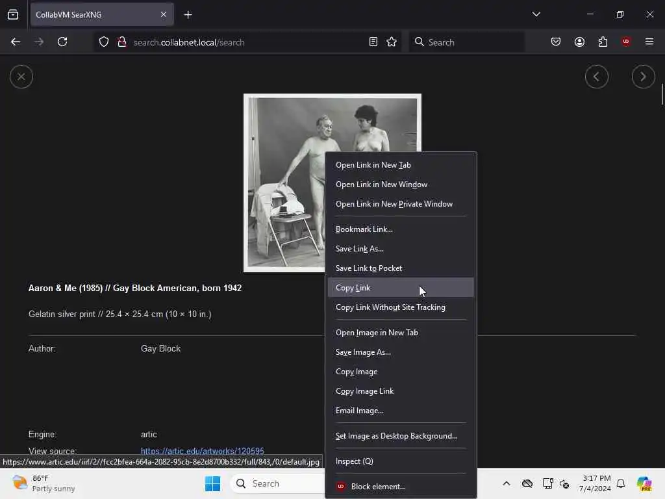Viewport: 665px width, 499px height.
Task: Select Bookmark Link menu entry
Action: [401, 229]
